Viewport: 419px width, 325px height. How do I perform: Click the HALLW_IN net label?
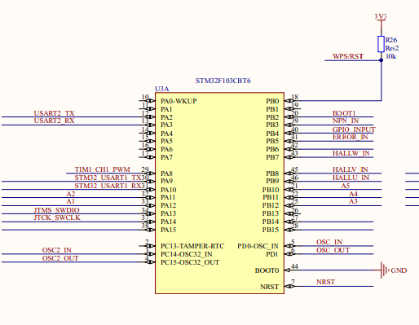coord(351,153)
